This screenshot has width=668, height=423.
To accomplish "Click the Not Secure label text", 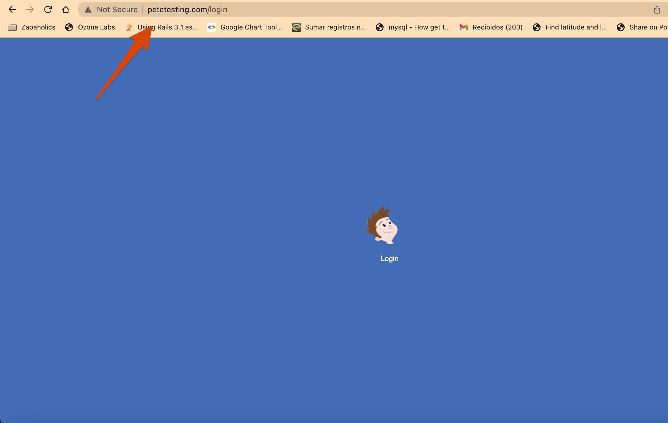I will (117, 10).
